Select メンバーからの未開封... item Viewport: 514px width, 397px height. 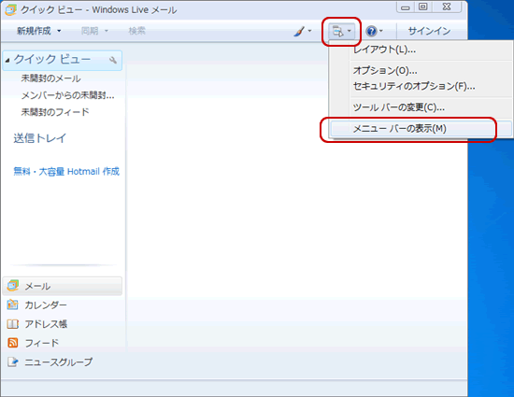pos(68,95)
